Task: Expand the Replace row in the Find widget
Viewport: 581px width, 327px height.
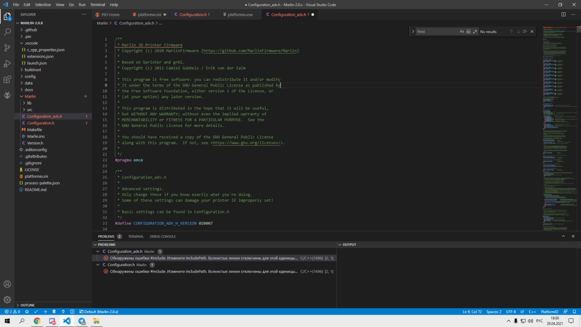Action: 413,31
